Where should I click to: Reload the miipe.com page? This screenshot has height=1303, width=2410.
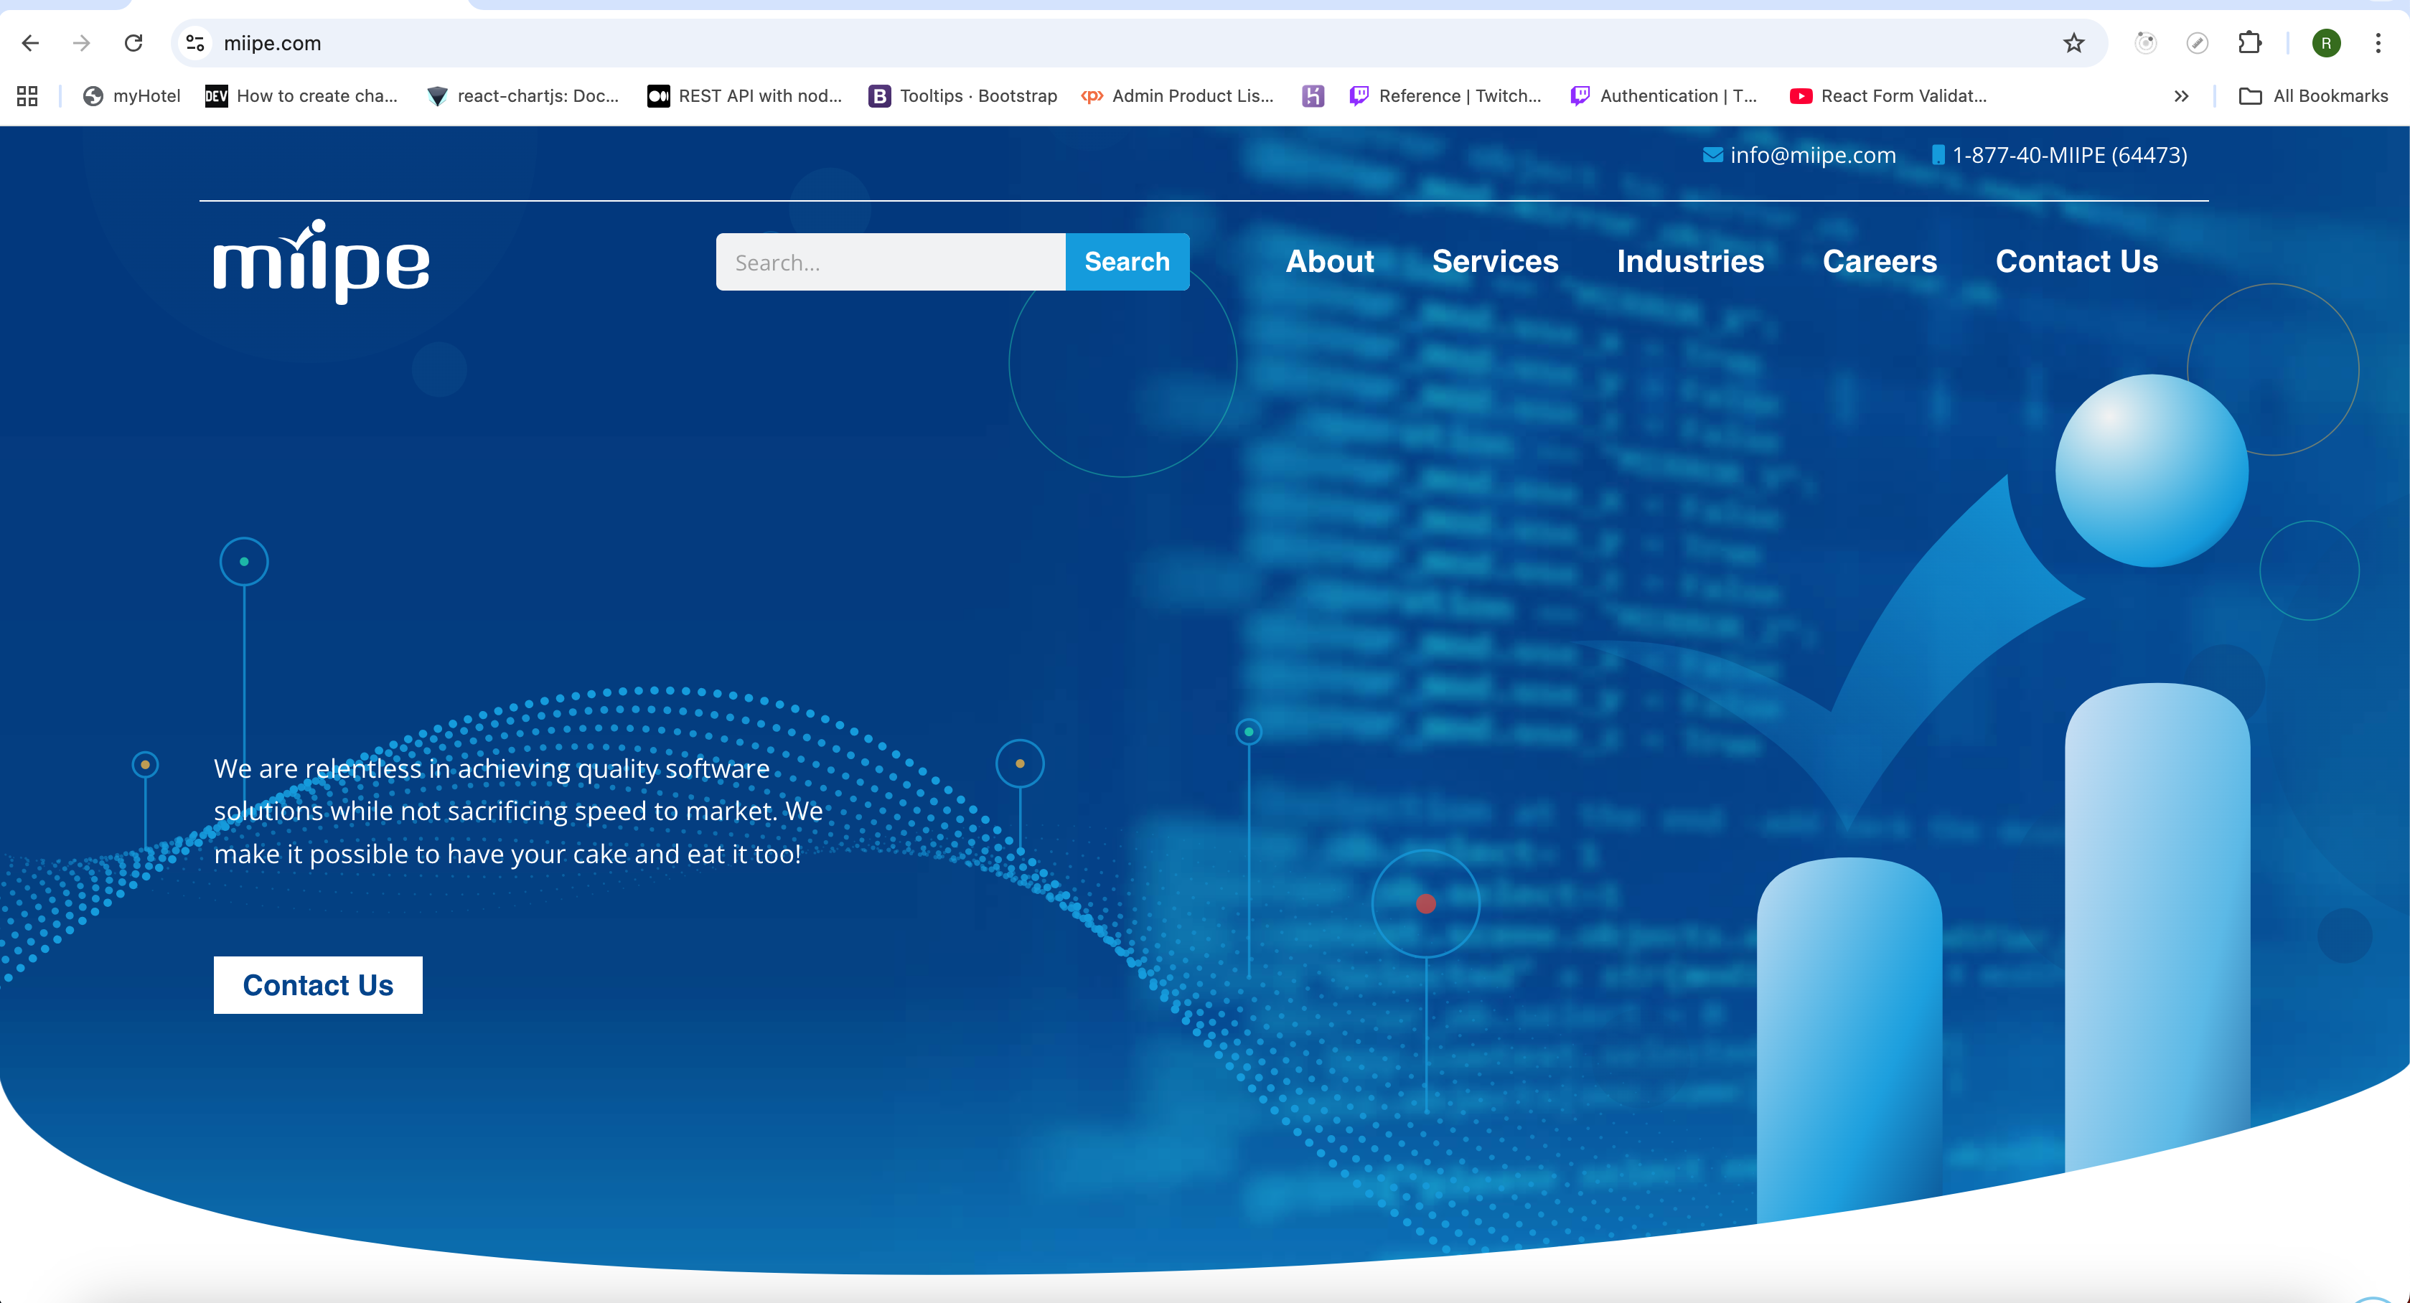[x=133, y=43]
